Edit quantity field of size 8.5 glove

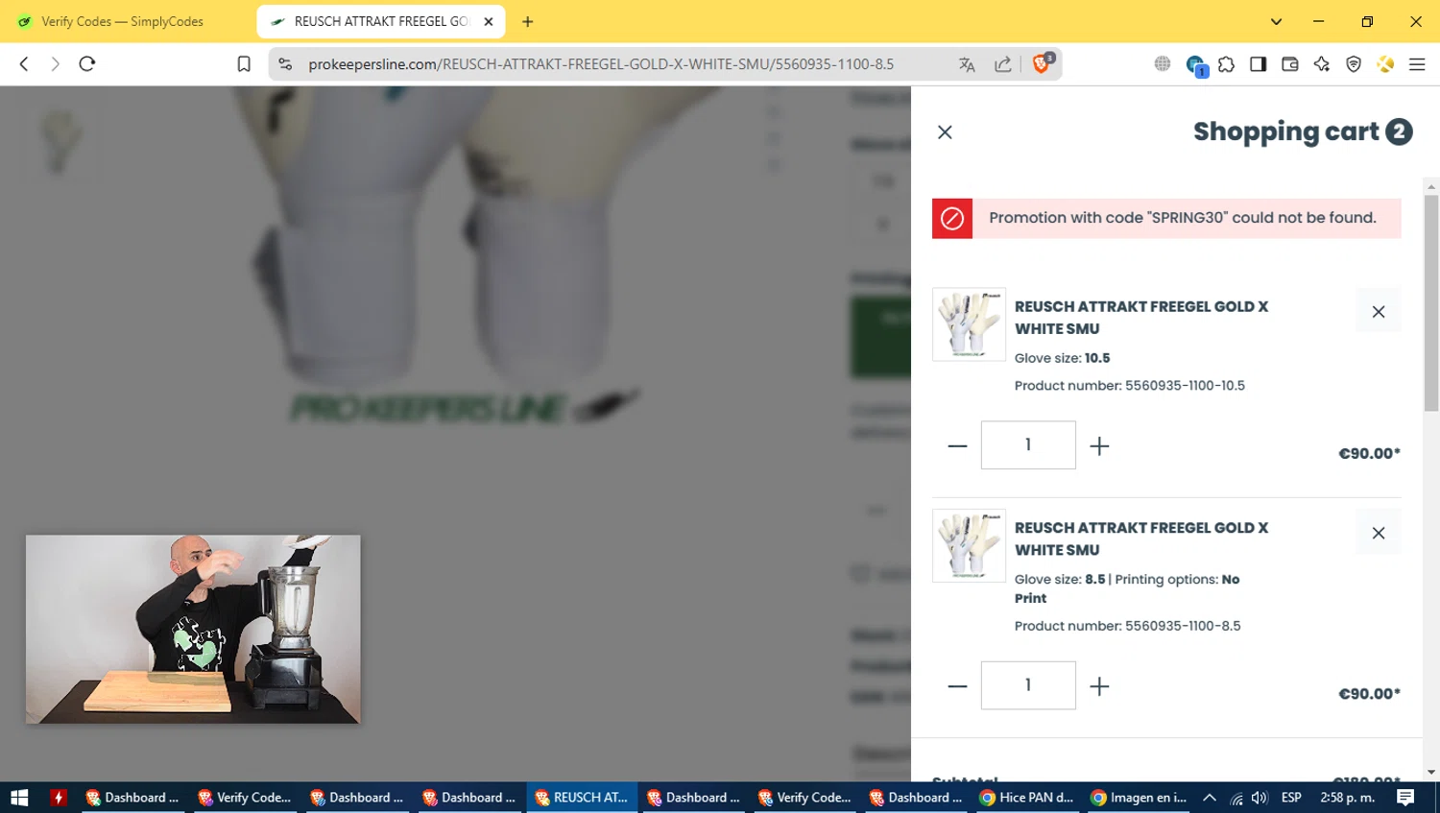[x=1028, y=685]
